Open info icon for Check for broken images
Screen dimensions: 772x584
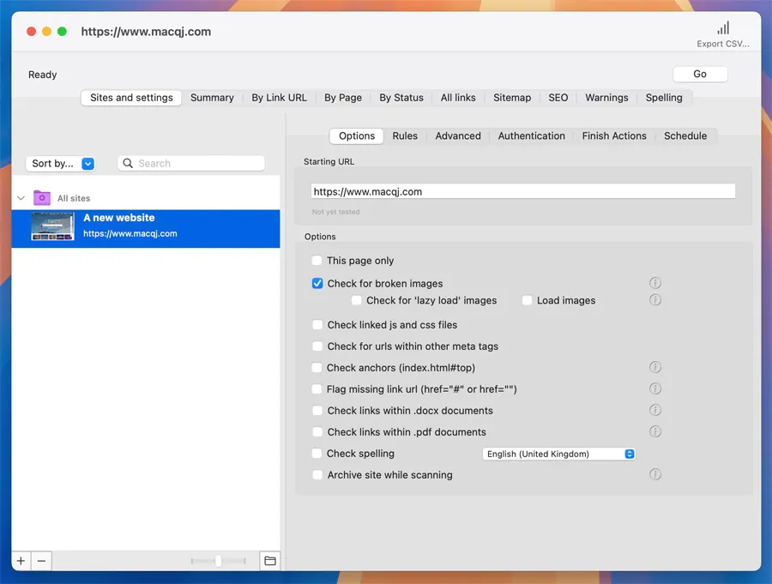(655, 283)
